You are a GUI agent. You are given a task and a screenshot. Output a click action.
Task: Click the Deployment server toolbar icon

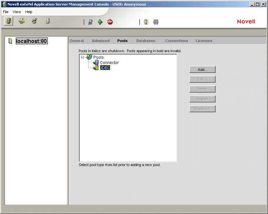pos(48,21)
